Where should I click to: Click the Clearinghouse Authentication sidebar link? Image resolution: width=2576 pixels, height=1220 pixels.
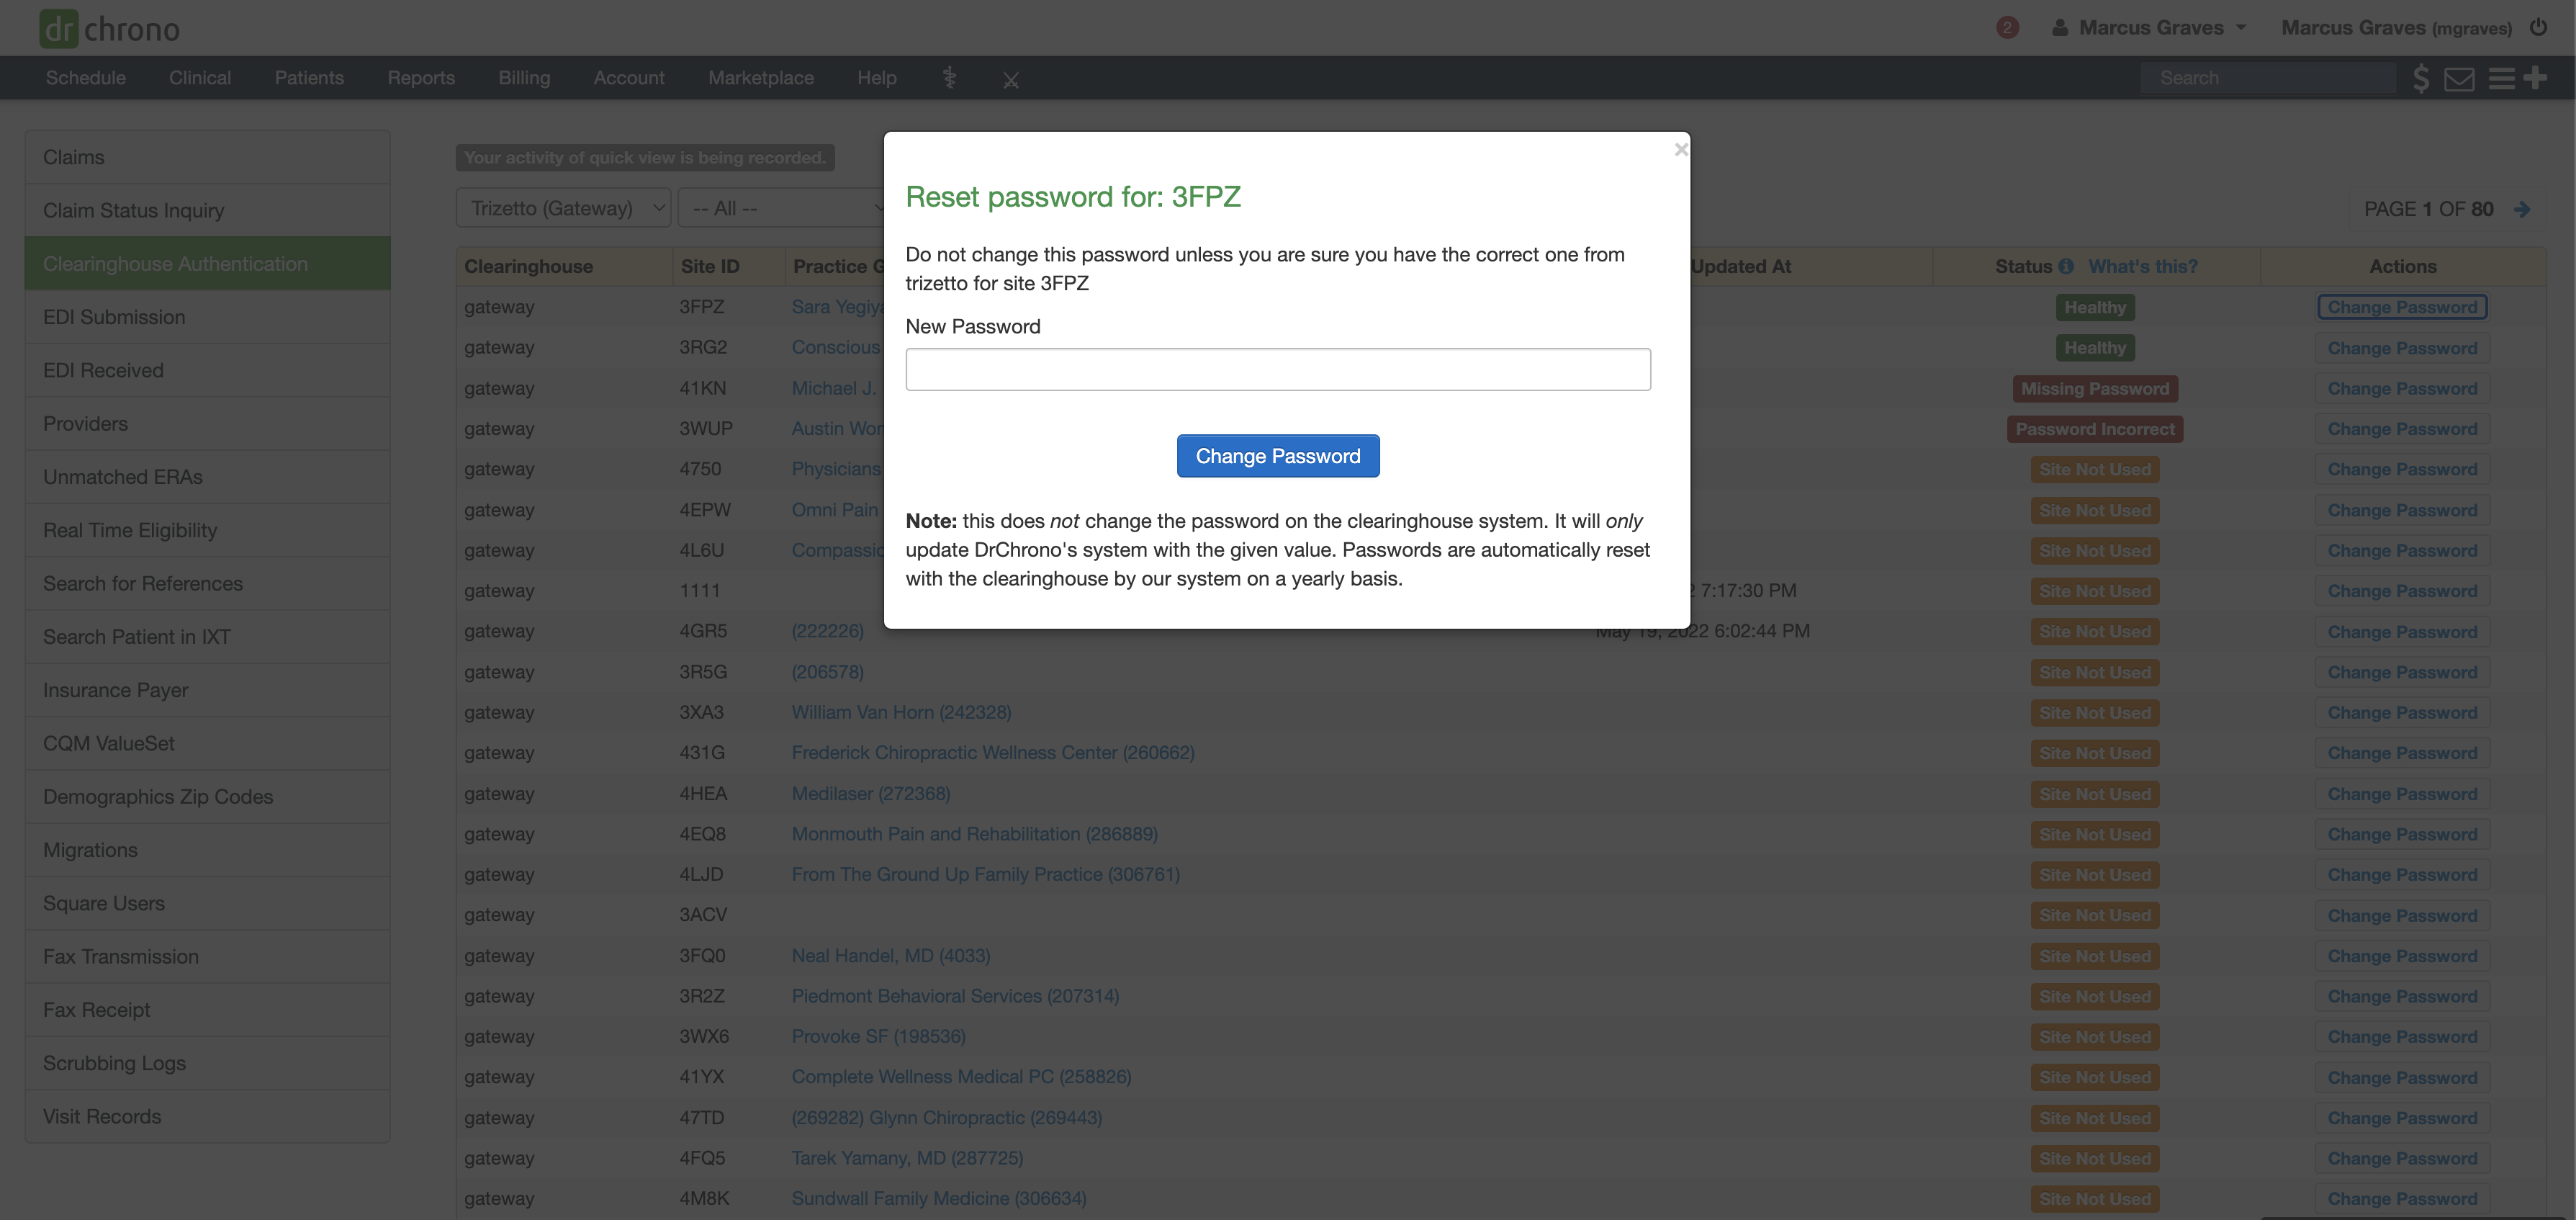coord(176,263)
